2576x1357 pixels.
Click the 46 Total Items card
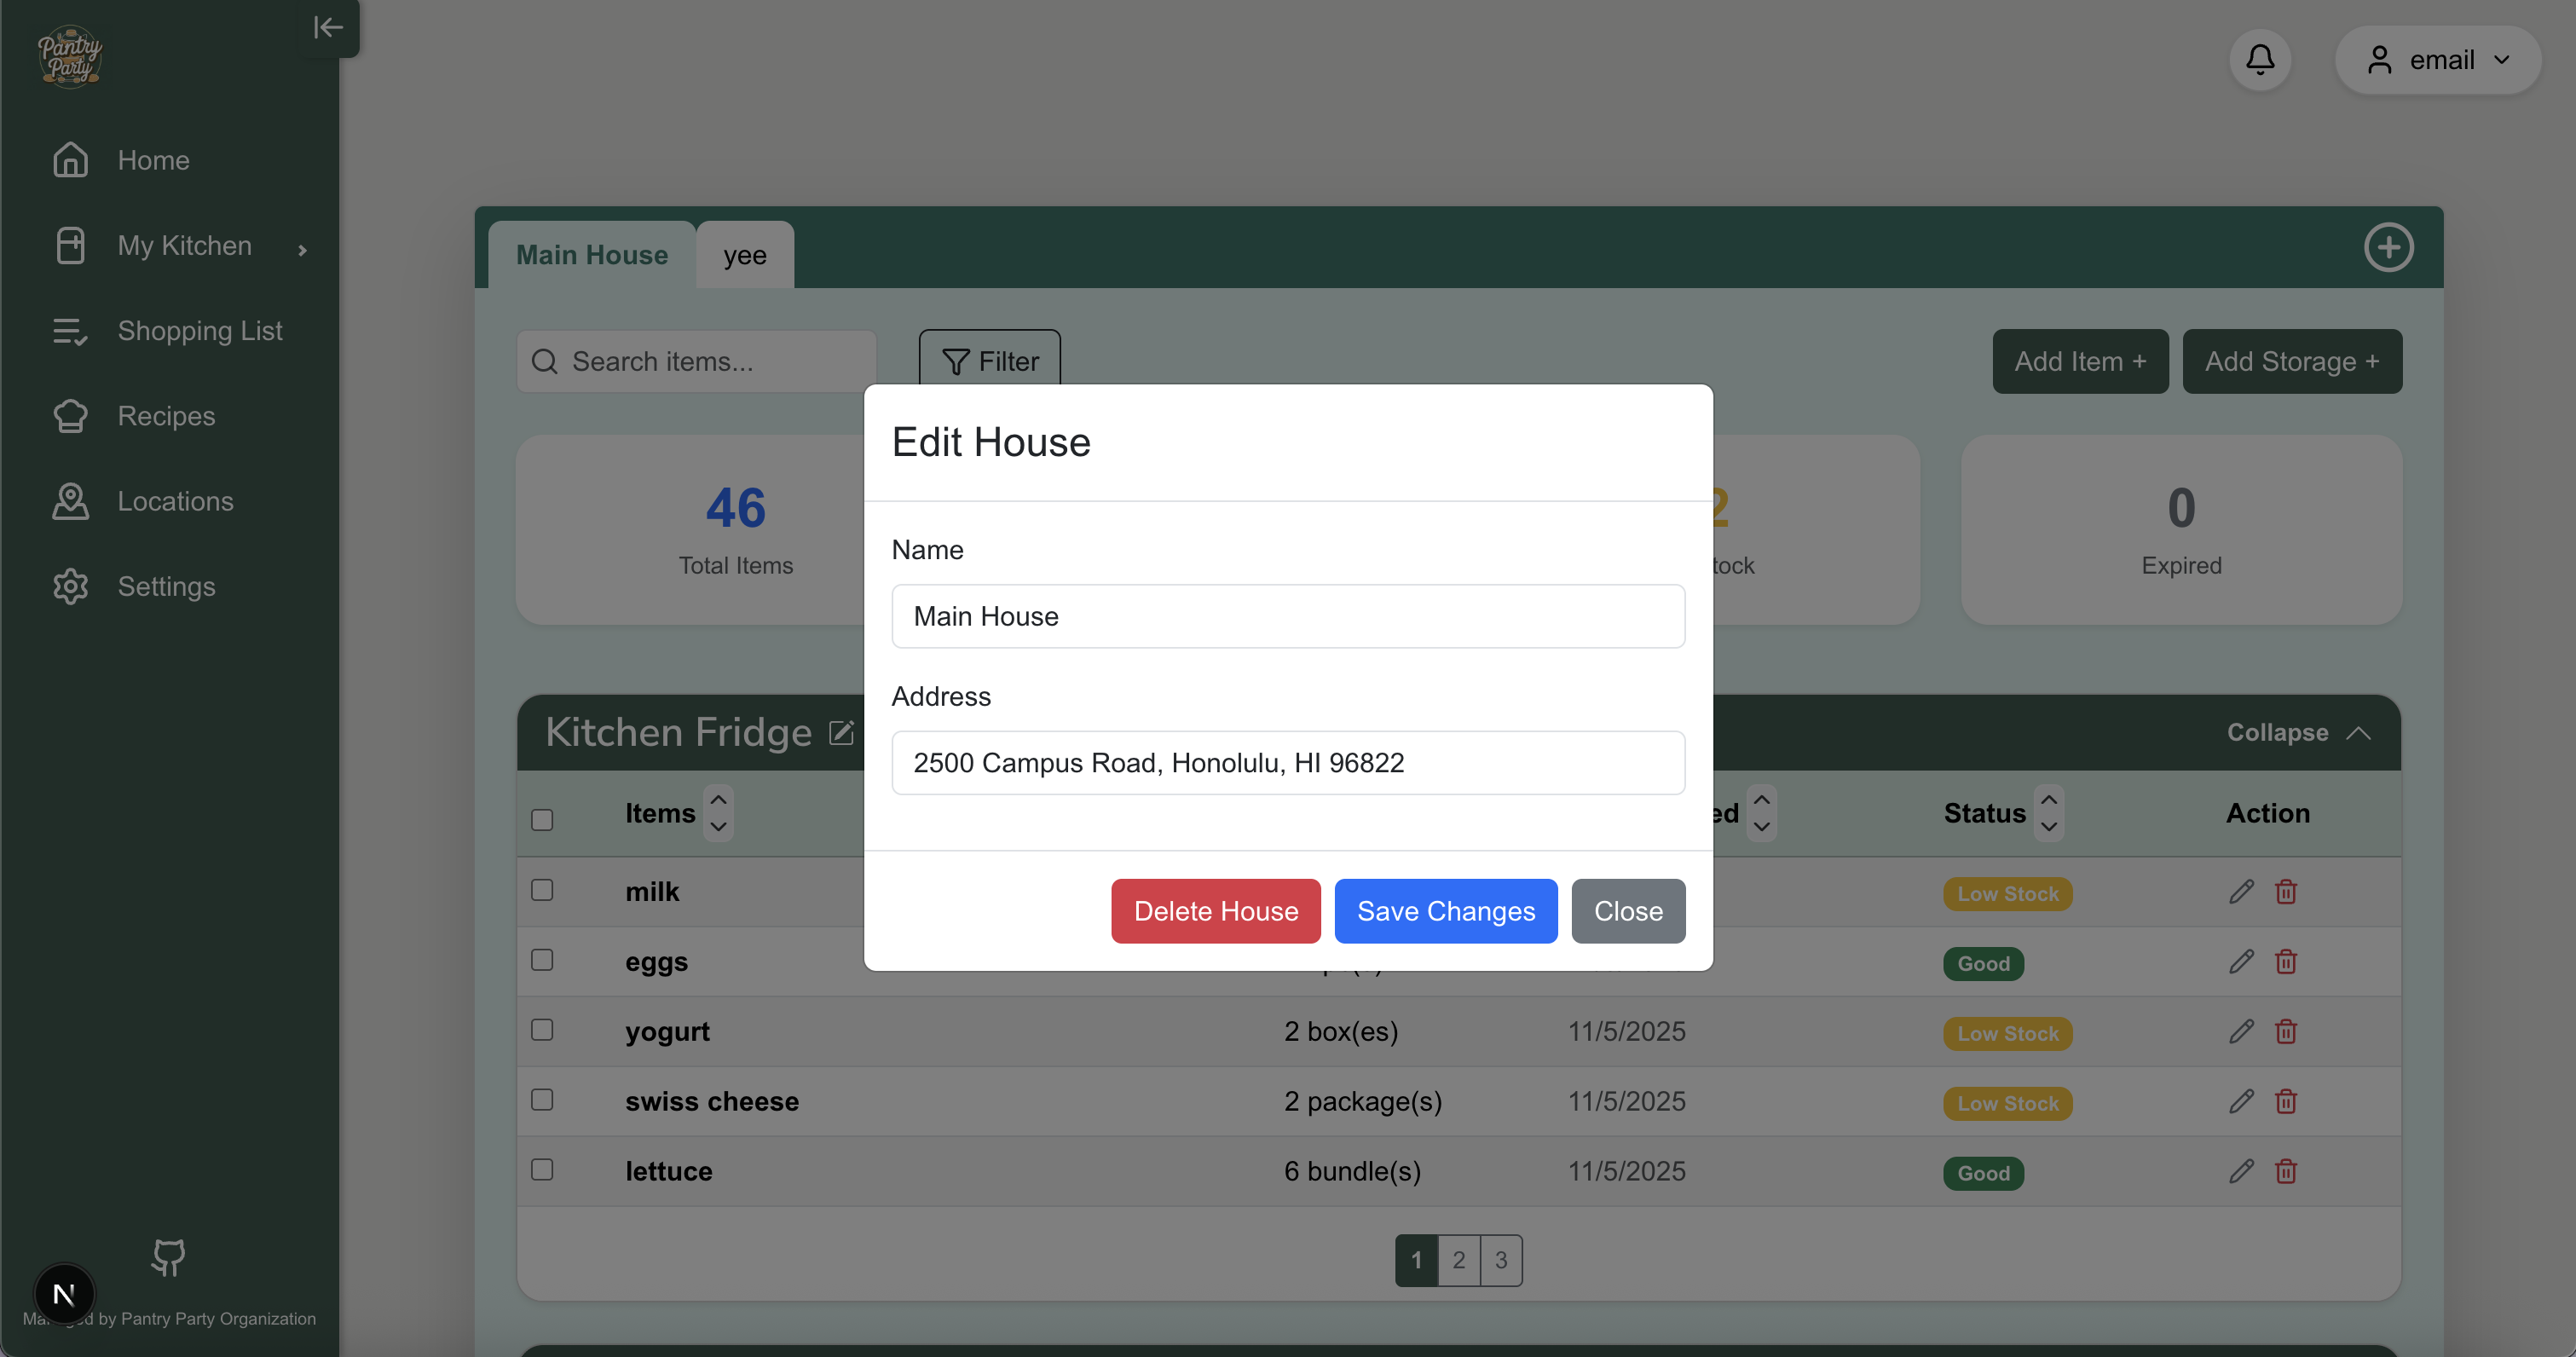(690, 530)
